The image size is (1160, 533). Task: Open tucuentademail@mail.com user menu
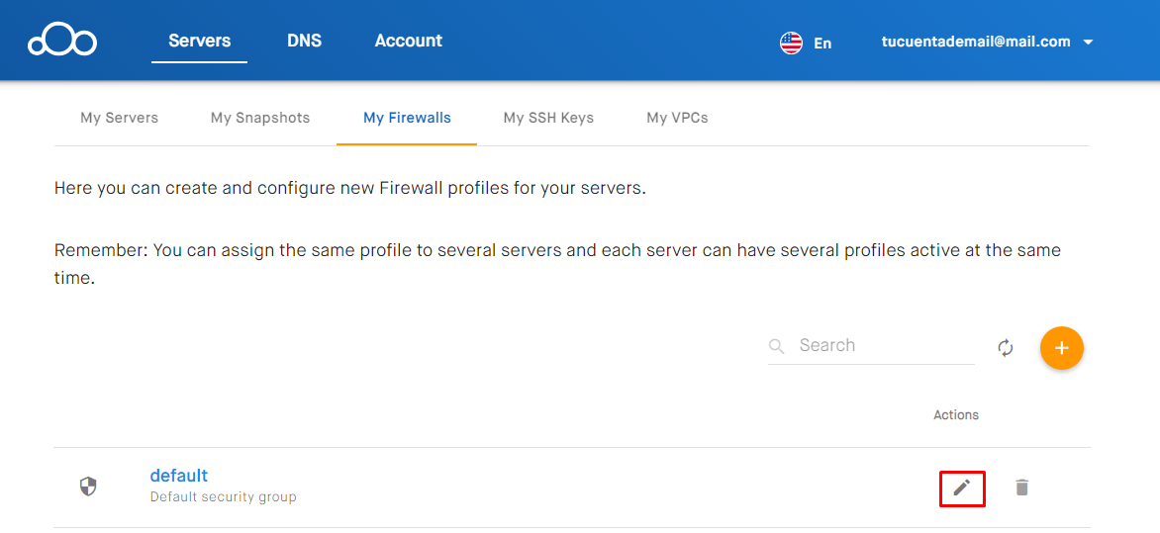click(976, 43)
